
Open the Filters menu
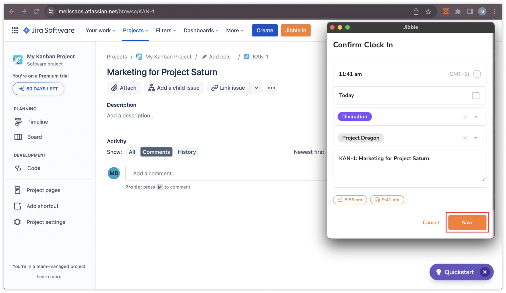[x=166, y=30]
